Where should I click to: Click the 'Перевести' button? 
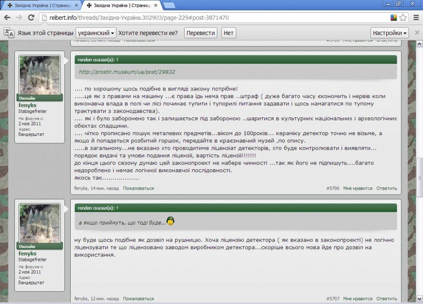click(201, 33)
